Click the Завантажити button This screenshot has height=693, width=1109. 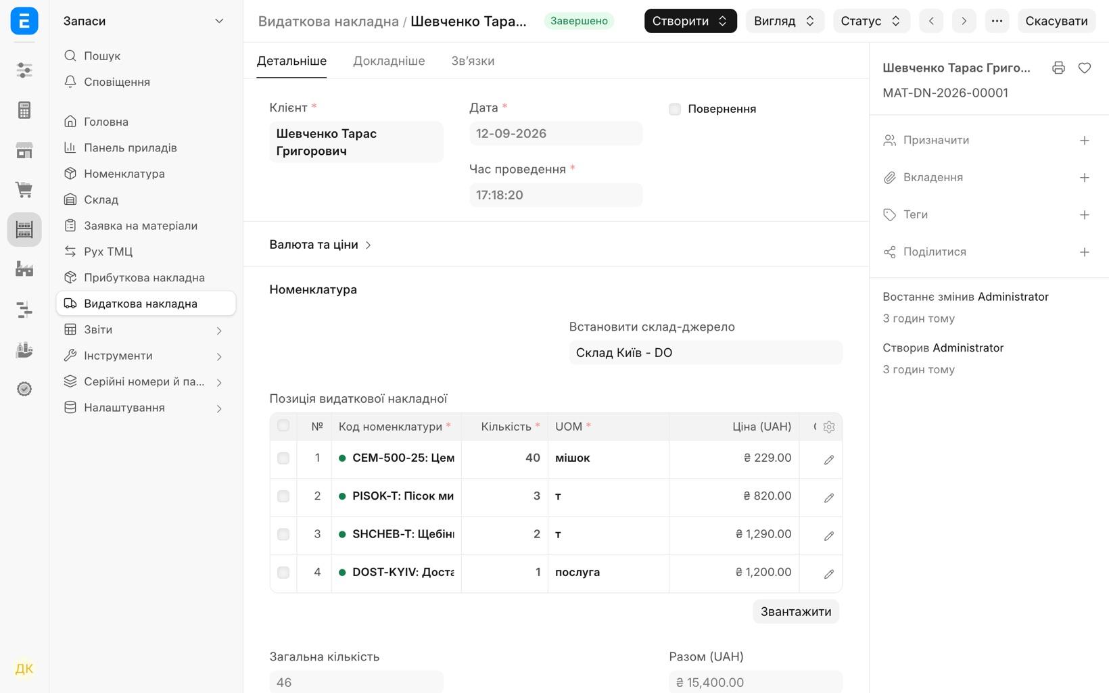[x=796, y=611]
